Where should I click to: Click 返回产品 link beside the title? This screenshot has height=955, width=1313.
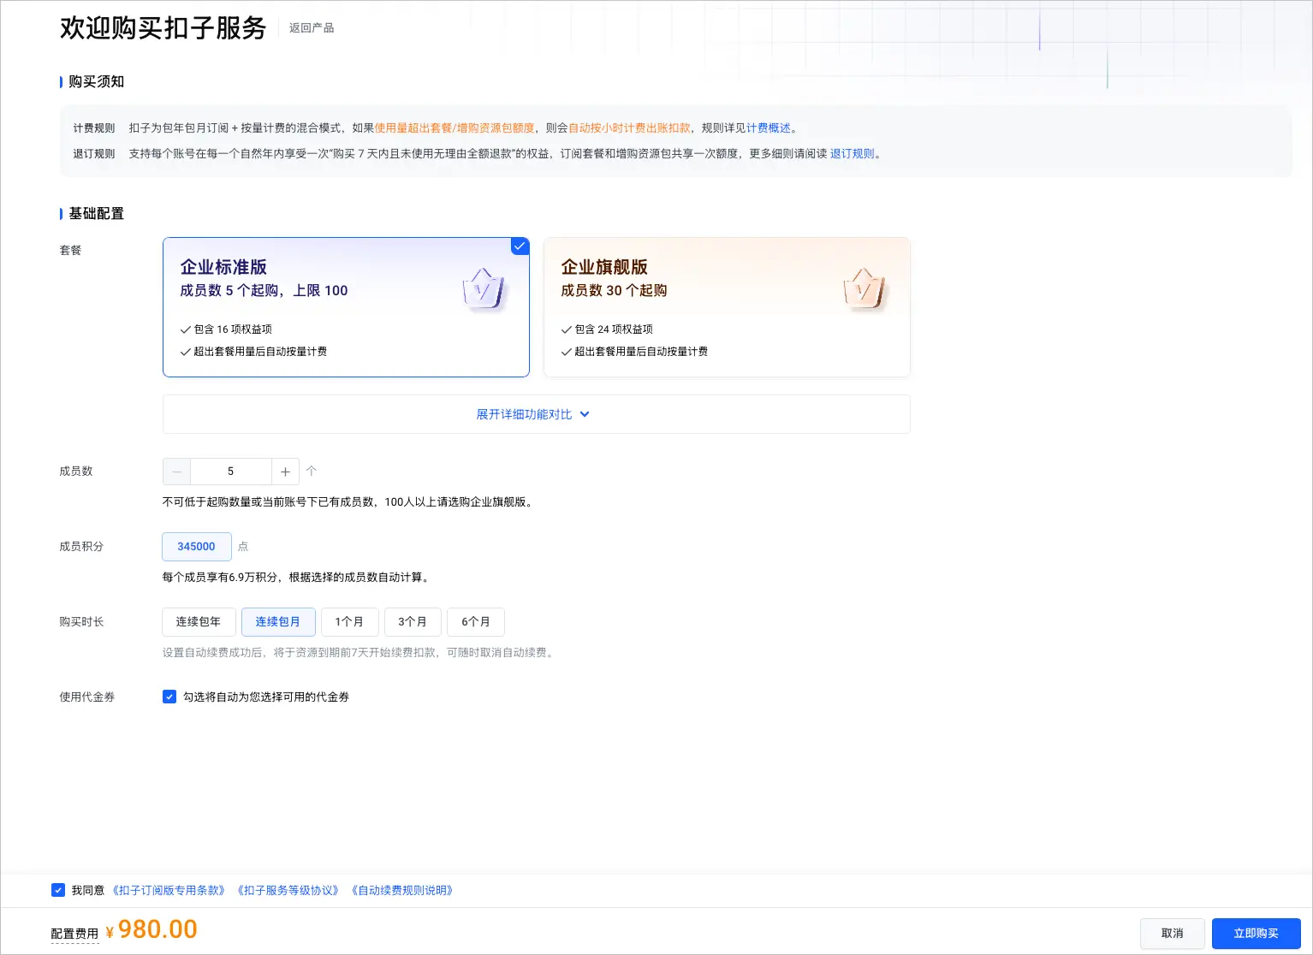tap(312, 28)
